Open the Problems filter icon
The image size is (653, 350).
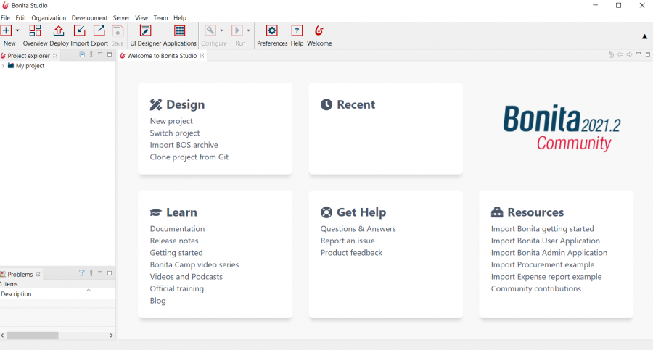click(x=81, y=273)
